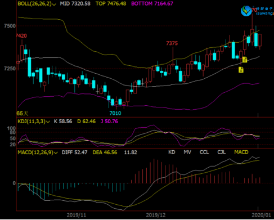
Task: Click the D 62.46 reading
Action: pos(86,122)
